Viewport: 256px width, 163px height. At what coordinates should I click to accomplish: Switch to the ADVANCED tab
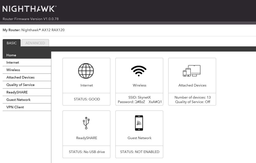pos(35,43)
